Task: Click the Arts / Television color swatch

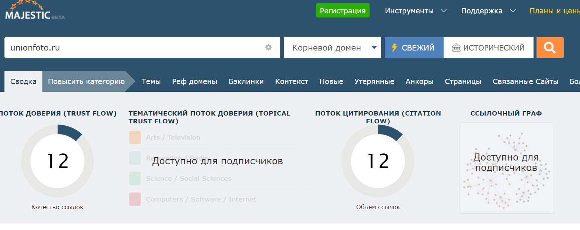Action: click(x=135, y=137)
